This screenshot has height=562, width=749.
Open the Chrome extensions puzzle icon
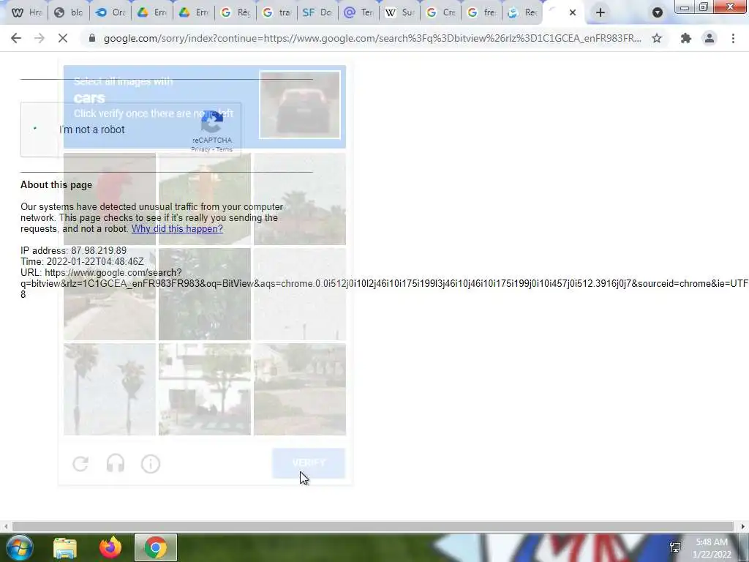(x=686, y=38)
